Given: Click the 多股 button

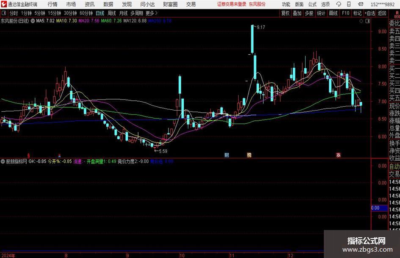Looking at the screenshot, I should (309, 13).
